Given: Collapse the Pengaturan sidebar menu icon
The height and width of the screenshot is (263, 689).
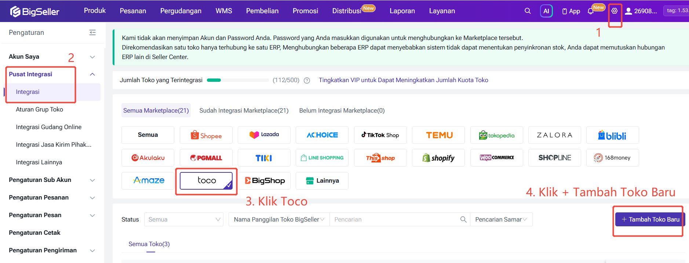Looking at the screenshot, I should tap(92, 33).
